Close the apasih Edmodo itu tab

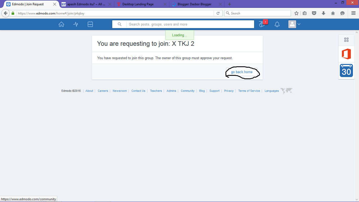tap(110, 4)
